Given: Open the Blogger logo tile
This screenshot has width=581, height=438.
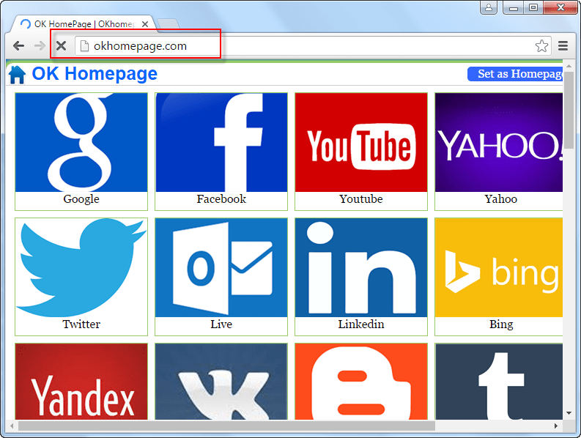Looking at the screenshot, I should (x=361, y=382).
